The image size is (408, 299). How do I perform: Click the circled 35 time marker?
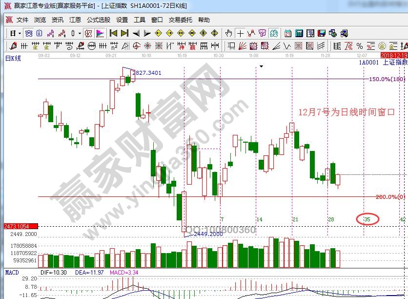(x=367, y=219)
